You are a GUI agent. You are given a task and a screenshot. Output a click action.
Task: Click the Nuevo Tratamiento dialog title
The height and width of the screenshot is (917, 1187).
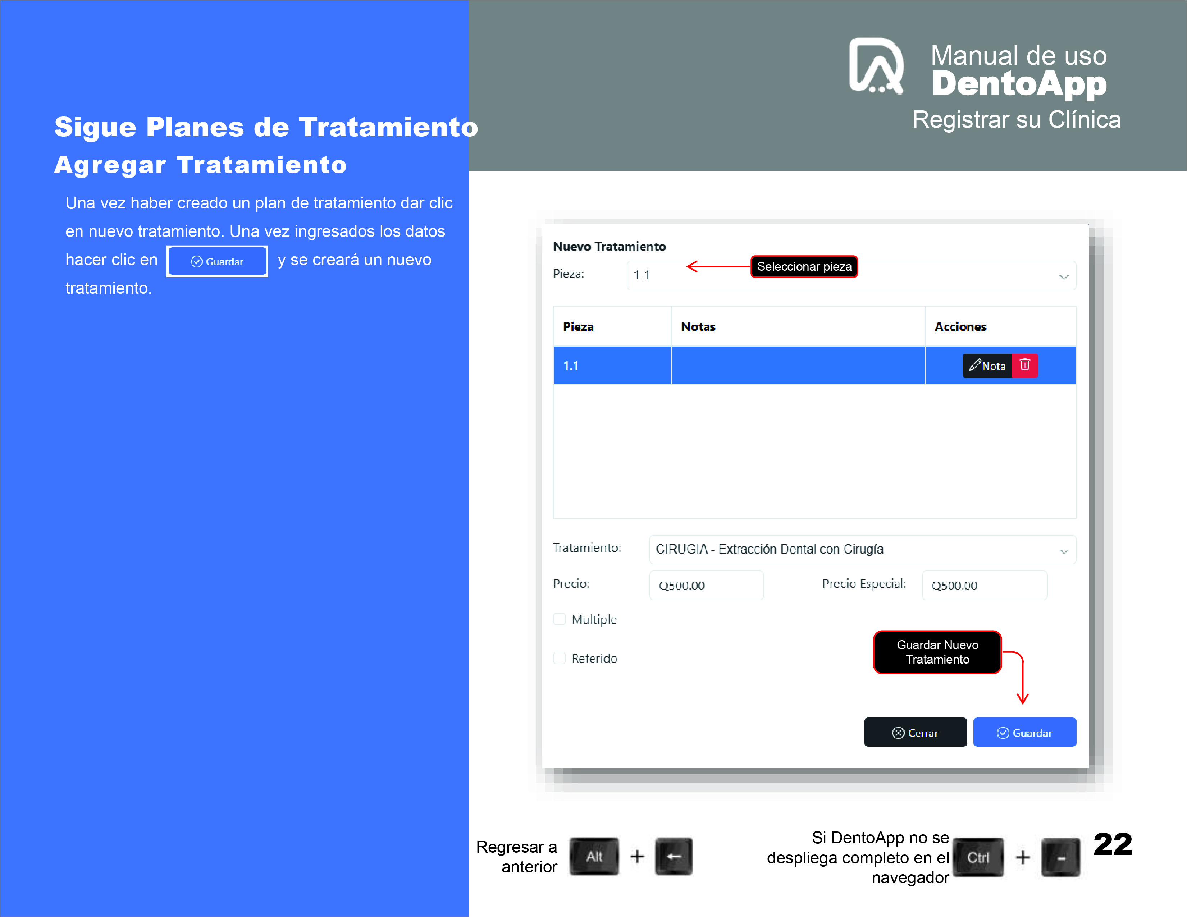(609, 247)
